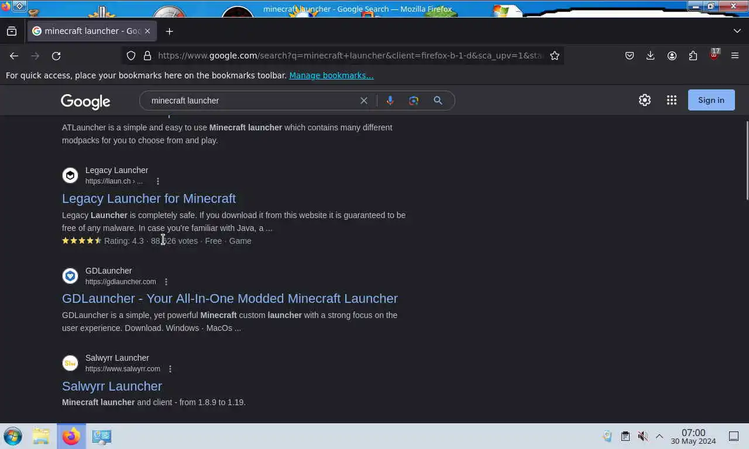Search by image with Google Lens

pyautogui.click(x=414, y=101)
